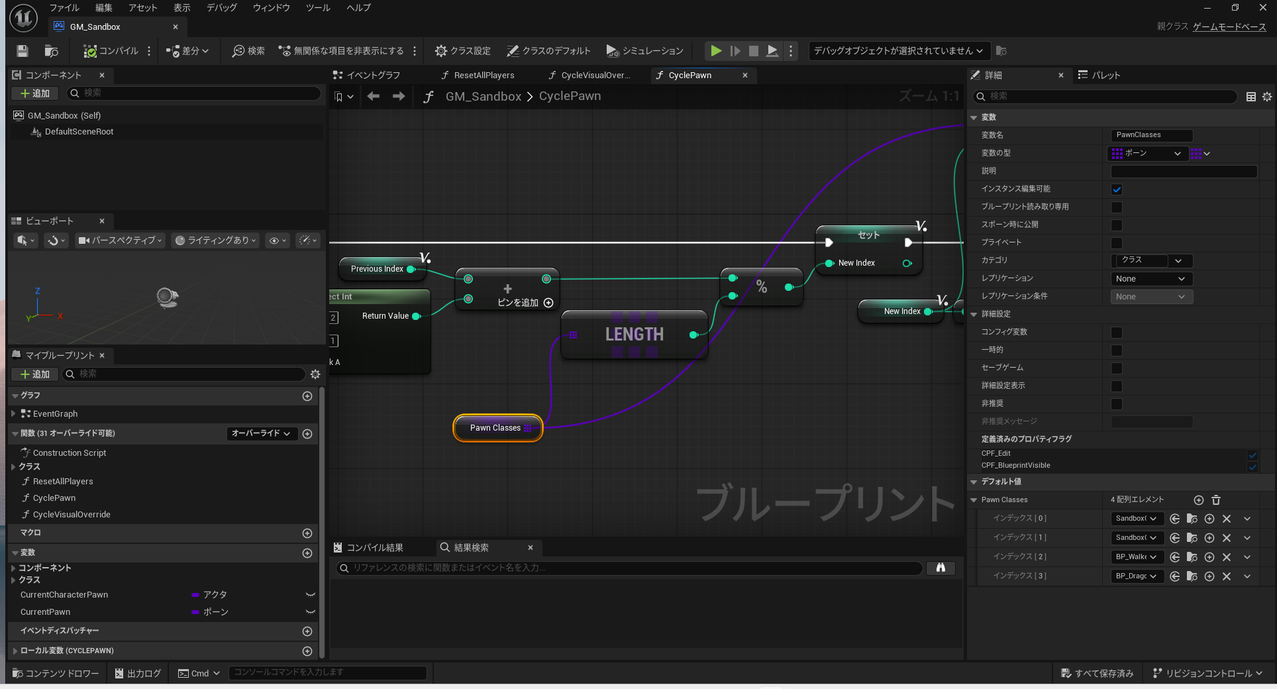Open the コンテンツ ドロワー
The height and width of the screenshot is (689, 1277).
pyautogui.click(x=56, y=673)
